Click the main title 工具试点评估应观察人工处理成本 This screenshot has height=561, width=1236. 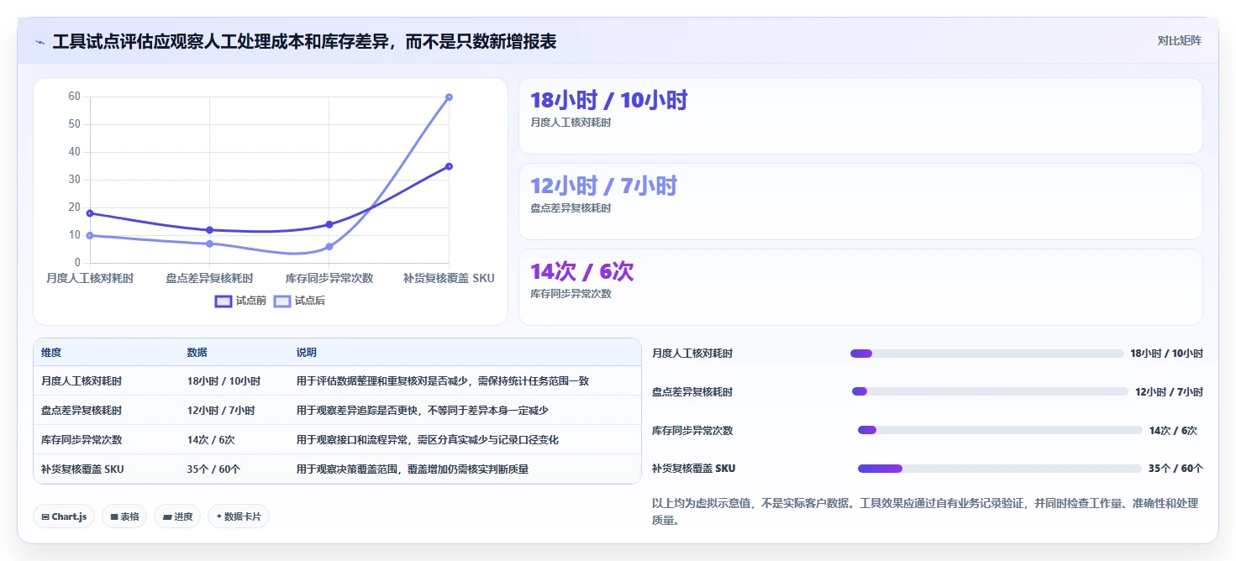coord(304,41)
